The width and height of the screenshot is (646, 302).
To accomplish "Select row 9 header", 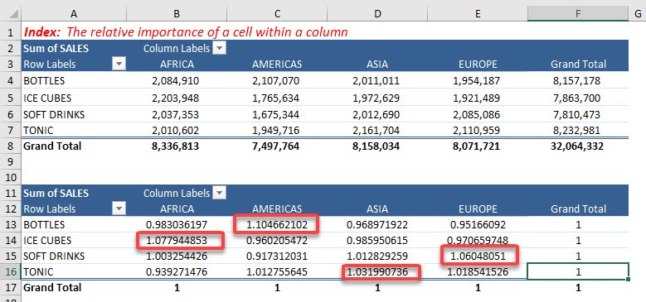I will (10, 162).
